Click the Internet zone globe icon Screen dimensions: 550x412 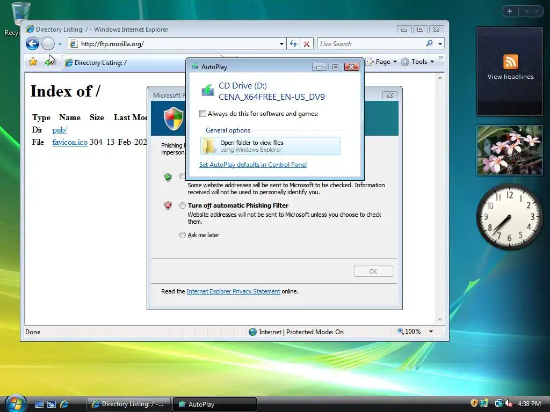click(252, 332)
